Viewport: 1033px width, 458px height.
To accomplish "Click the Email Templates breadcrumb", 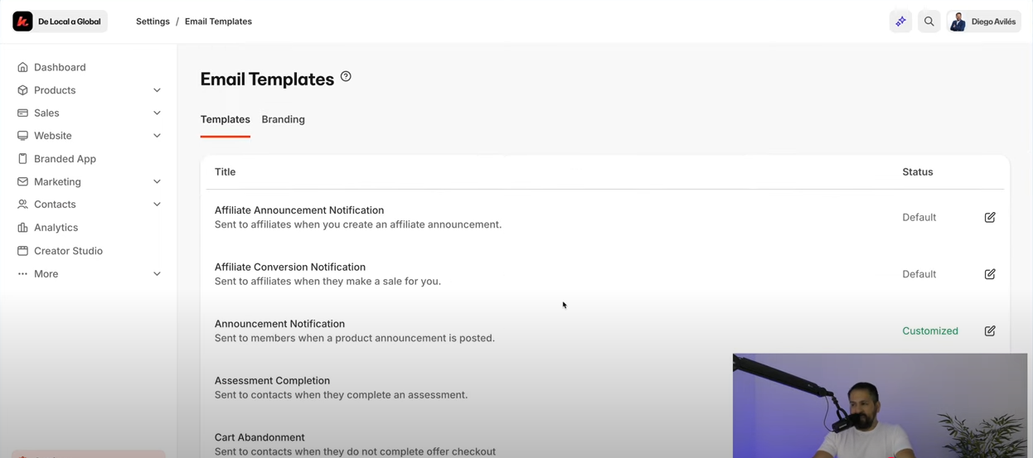I will click(218, 22).
